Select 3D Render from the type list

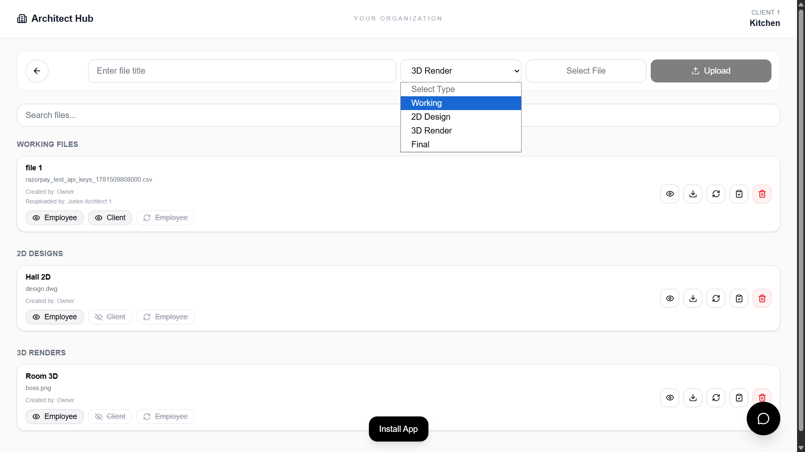pos(461,131)
